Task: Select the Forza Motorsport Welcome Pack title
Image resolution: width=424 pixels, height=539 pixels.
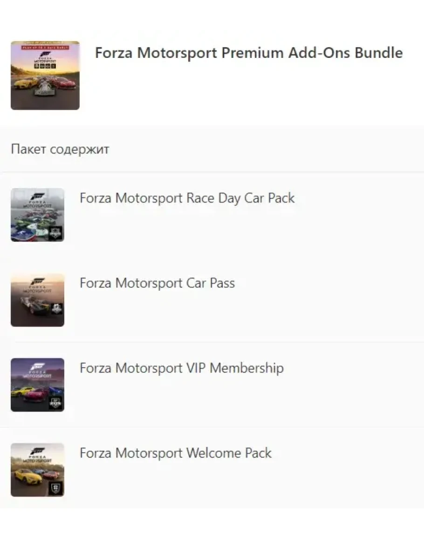Action: click(x=175, y=453)
